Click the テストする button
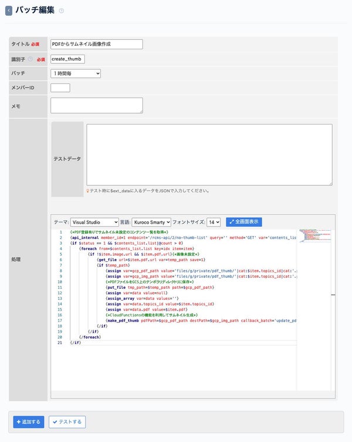This screenshot has height=442, width=352. coord(67,422)
